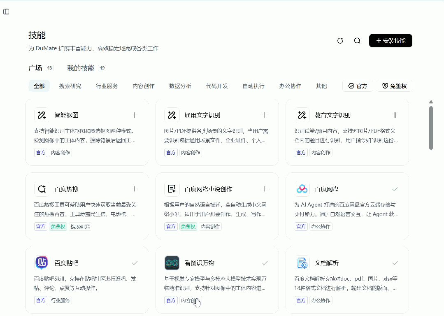Click the 百度热搜 skill icon
Image resolution: width=444 pixels, height=316 pixels.
pyautogui.click(x=42, y=189)
